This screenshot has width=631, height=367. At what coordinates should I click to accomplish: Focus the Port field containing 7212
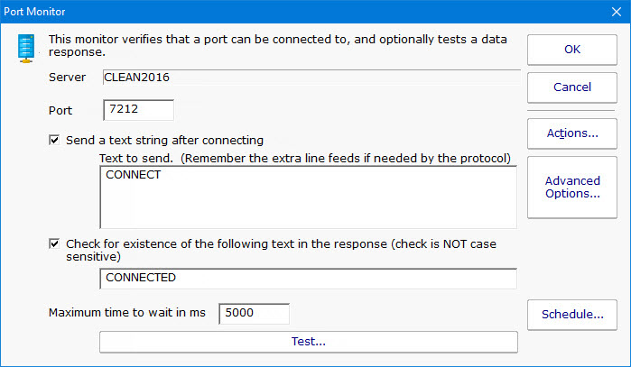pyautogui.click(x=138, y=110)
